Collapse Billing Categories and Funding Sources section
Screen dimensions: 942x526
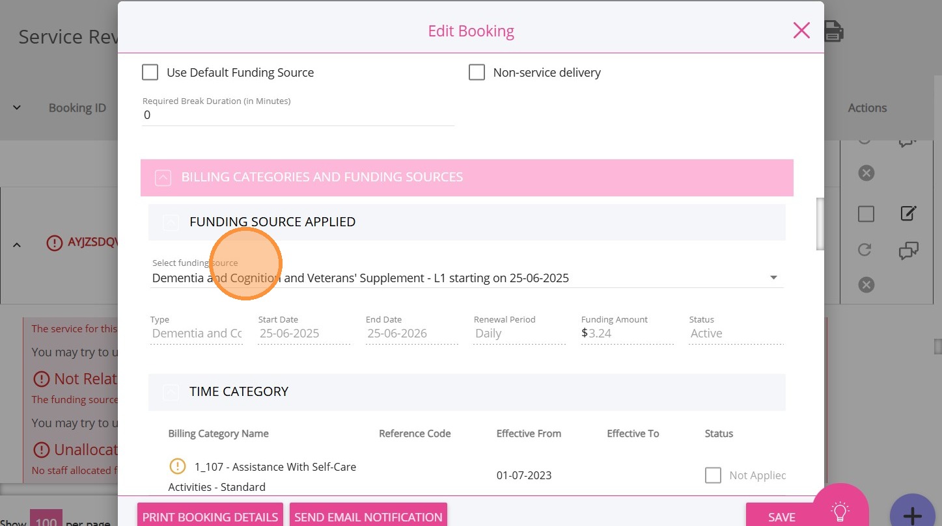tap(163, 178)
